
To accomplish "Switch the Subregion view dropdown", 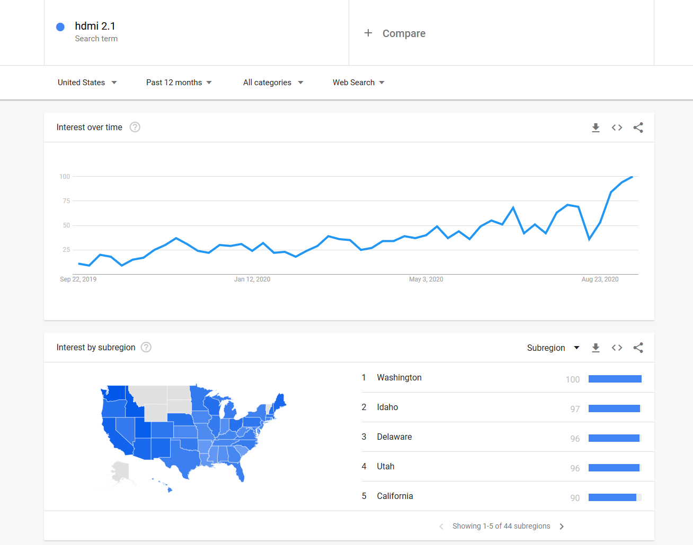I will point(553,348).
